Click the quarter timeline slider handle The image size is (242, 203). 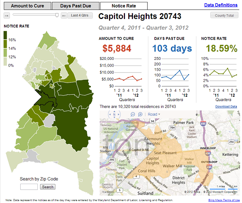click(x=57, y=15)
